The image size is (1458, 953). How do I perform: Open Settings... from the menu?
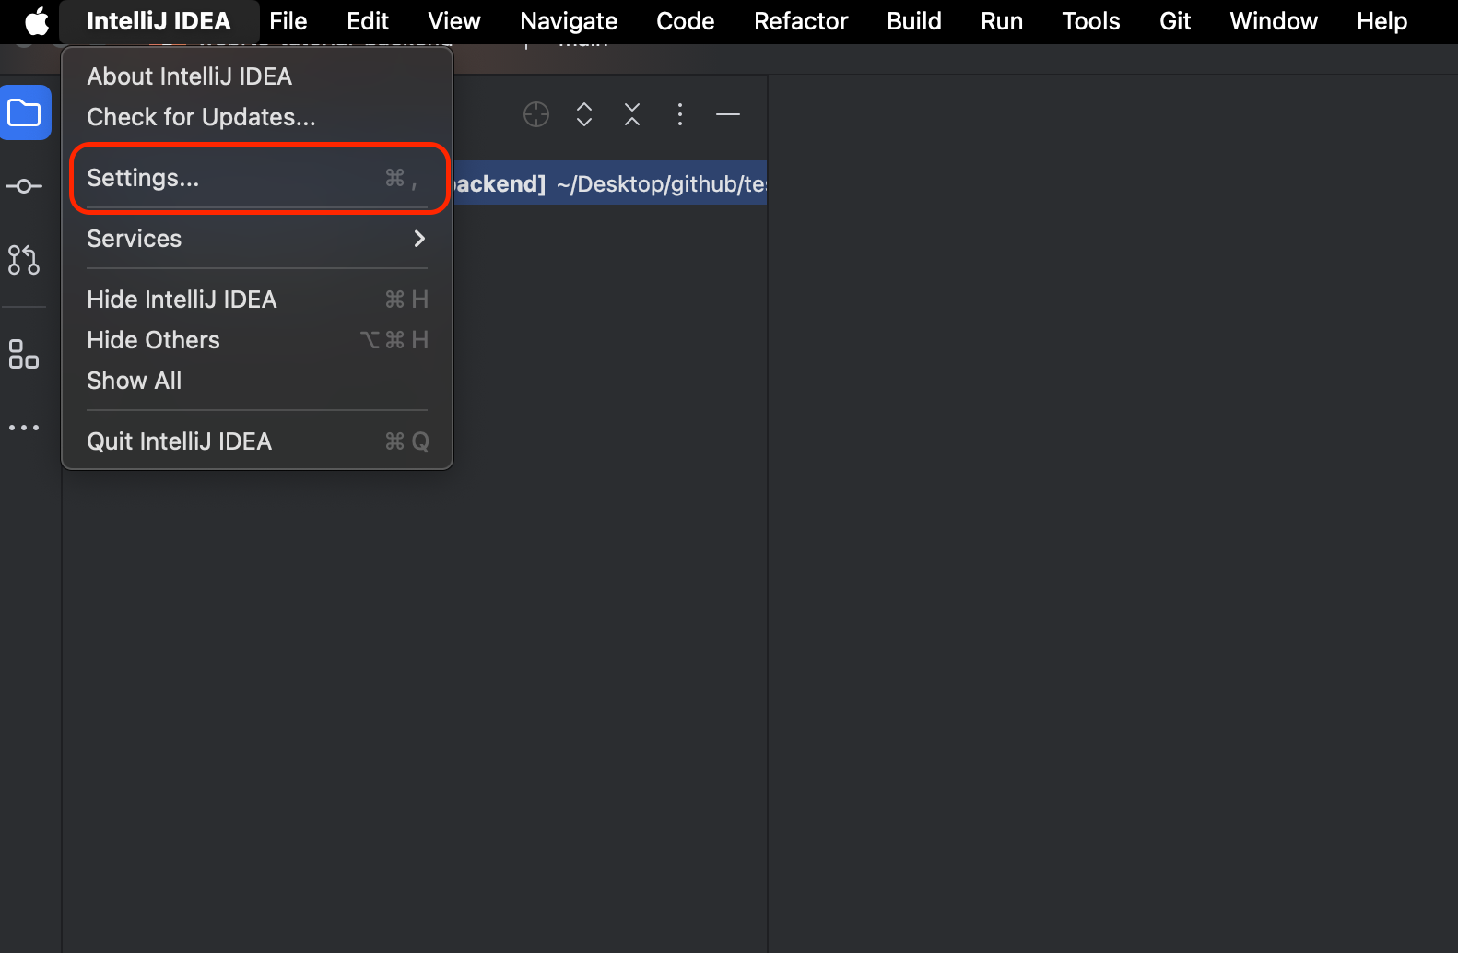click(257, 178)
